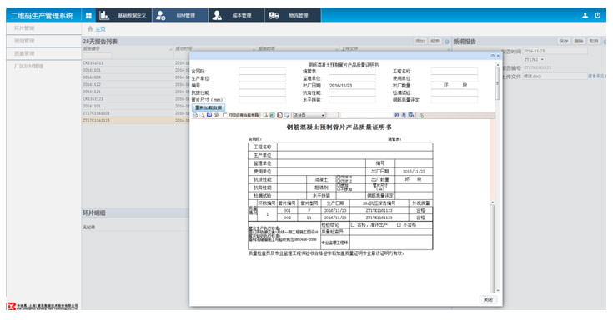The height and width of the screenshot is (320, 613).
Task: Click 报表 button in report list panel
Action: [435, 42]
